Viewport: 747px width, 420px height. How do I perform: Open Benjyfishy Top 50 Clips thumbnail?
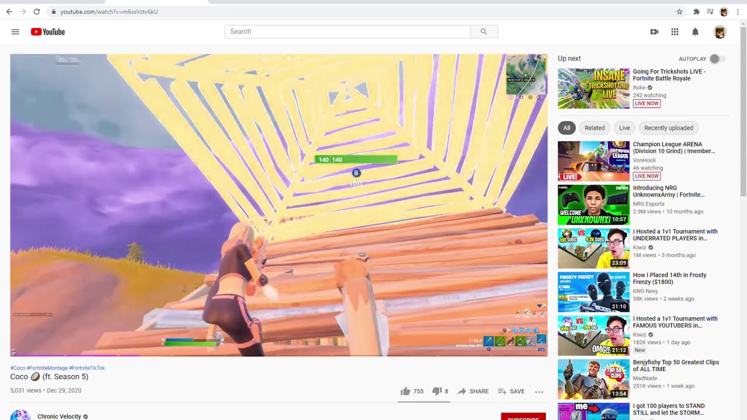(x=594, y=379)
